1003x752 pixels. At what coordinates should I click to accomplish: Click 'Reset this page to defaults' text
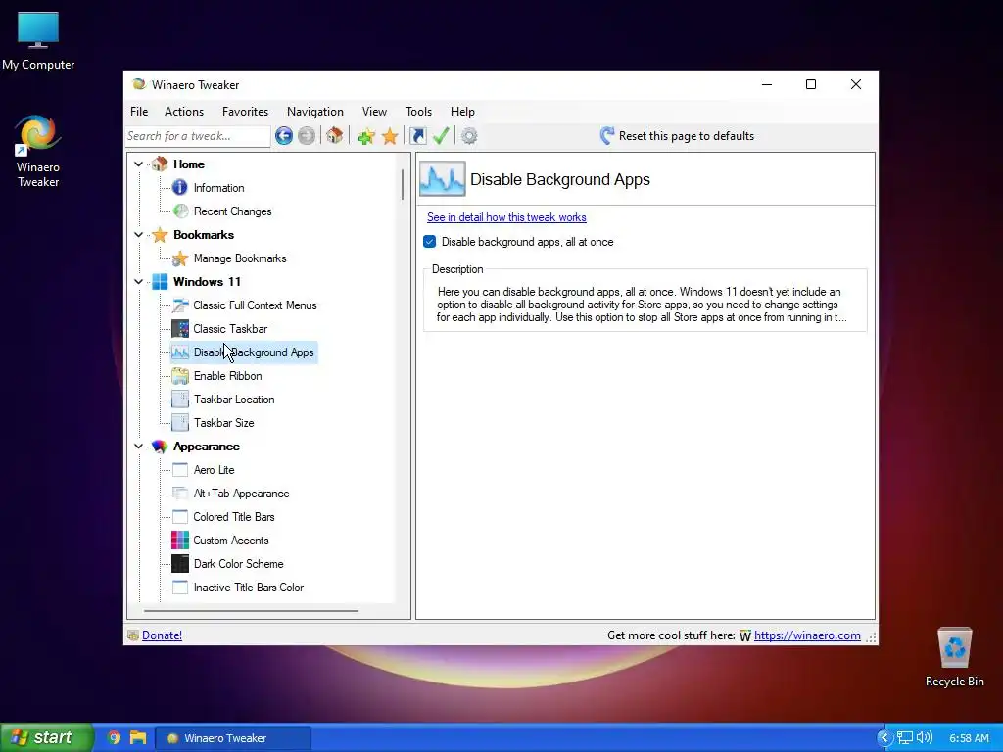point(687,135)
